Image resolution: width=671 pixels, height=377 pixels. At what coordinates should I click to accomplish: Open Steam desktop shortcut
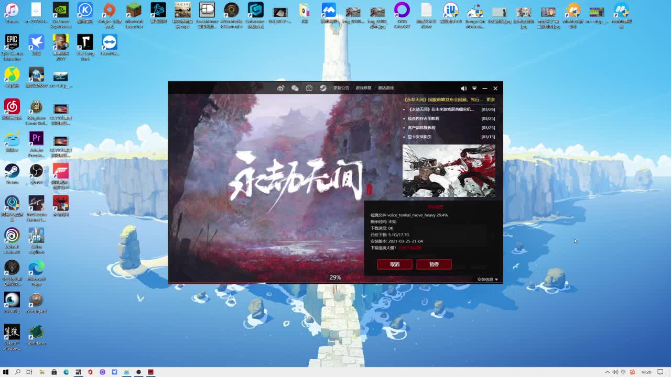(12, 174)
